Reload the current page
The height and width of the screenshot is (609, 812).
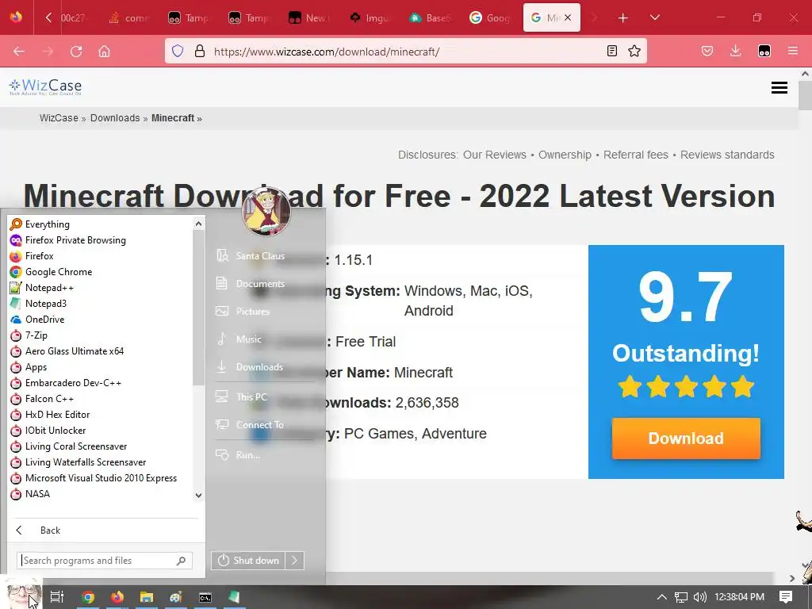[76, 52]
